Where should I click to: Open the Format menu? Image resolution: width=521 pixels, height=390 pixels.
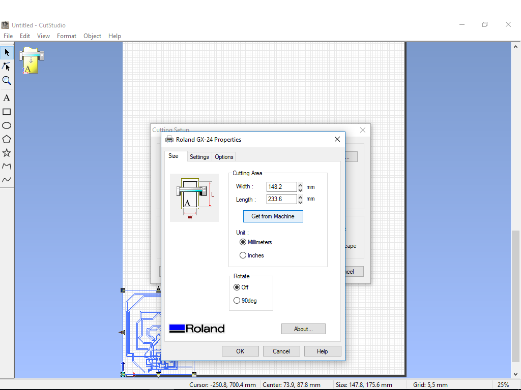pos(67,36)
